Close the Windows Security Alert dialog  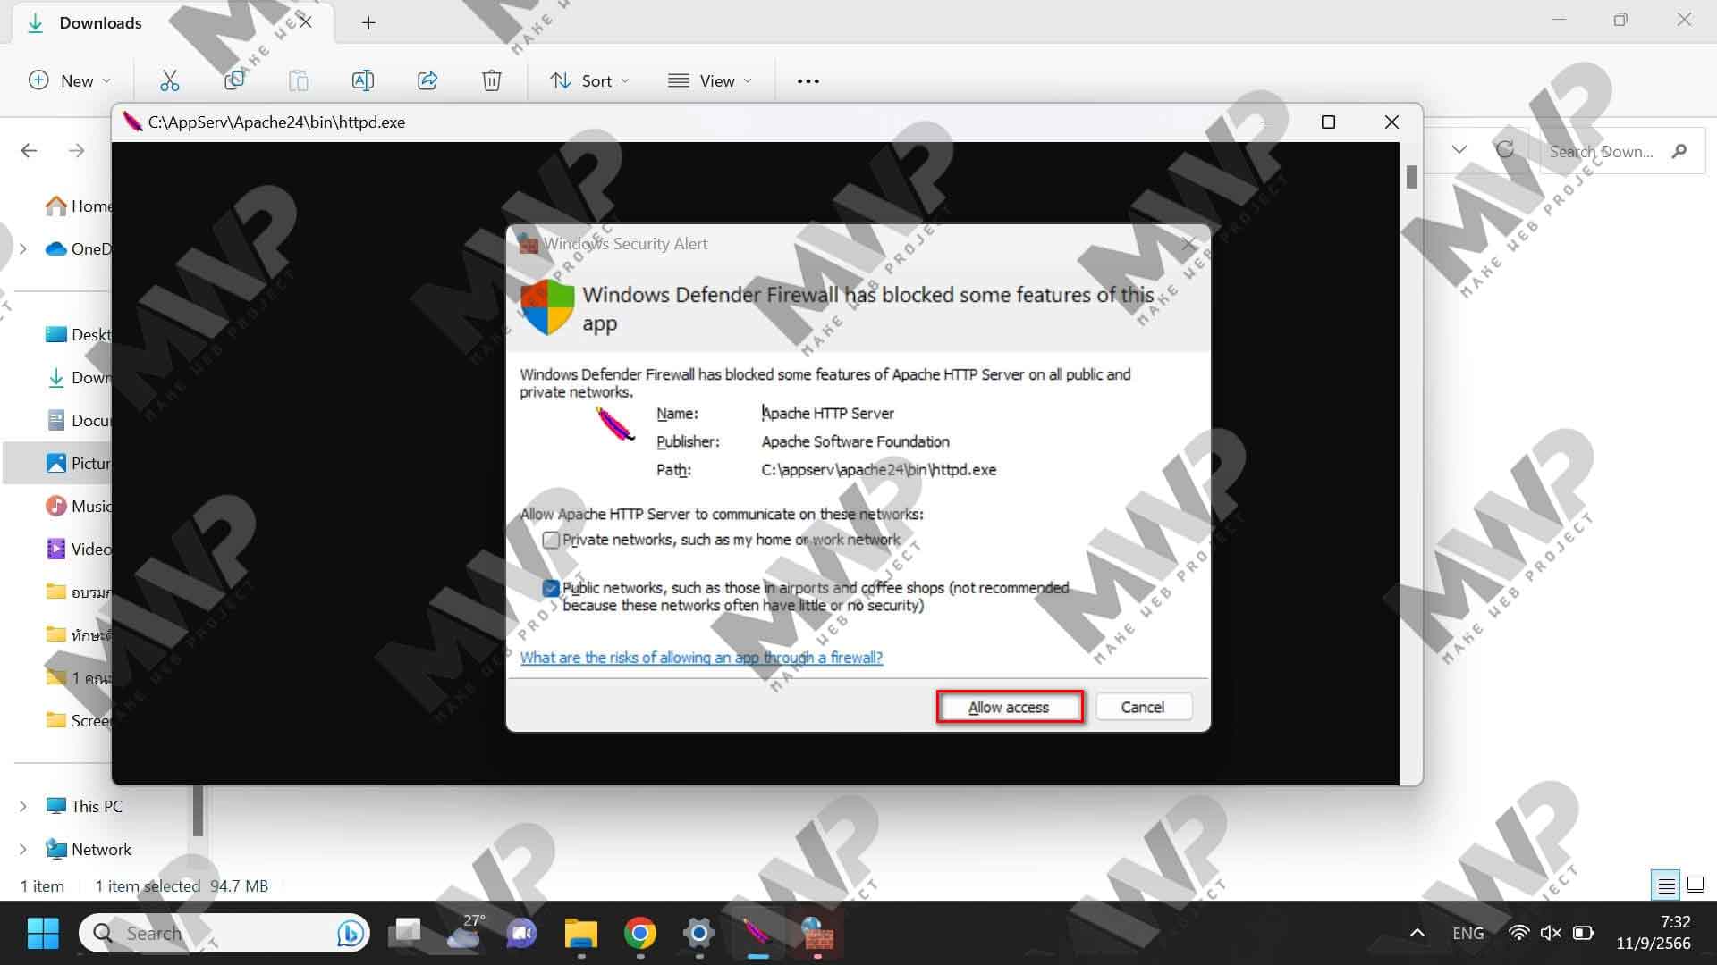[1188, 244]
